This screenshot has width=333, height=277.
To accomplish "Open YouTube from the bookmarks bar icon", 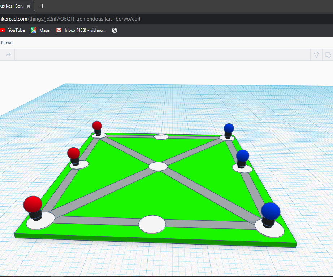I will point(3,30).
